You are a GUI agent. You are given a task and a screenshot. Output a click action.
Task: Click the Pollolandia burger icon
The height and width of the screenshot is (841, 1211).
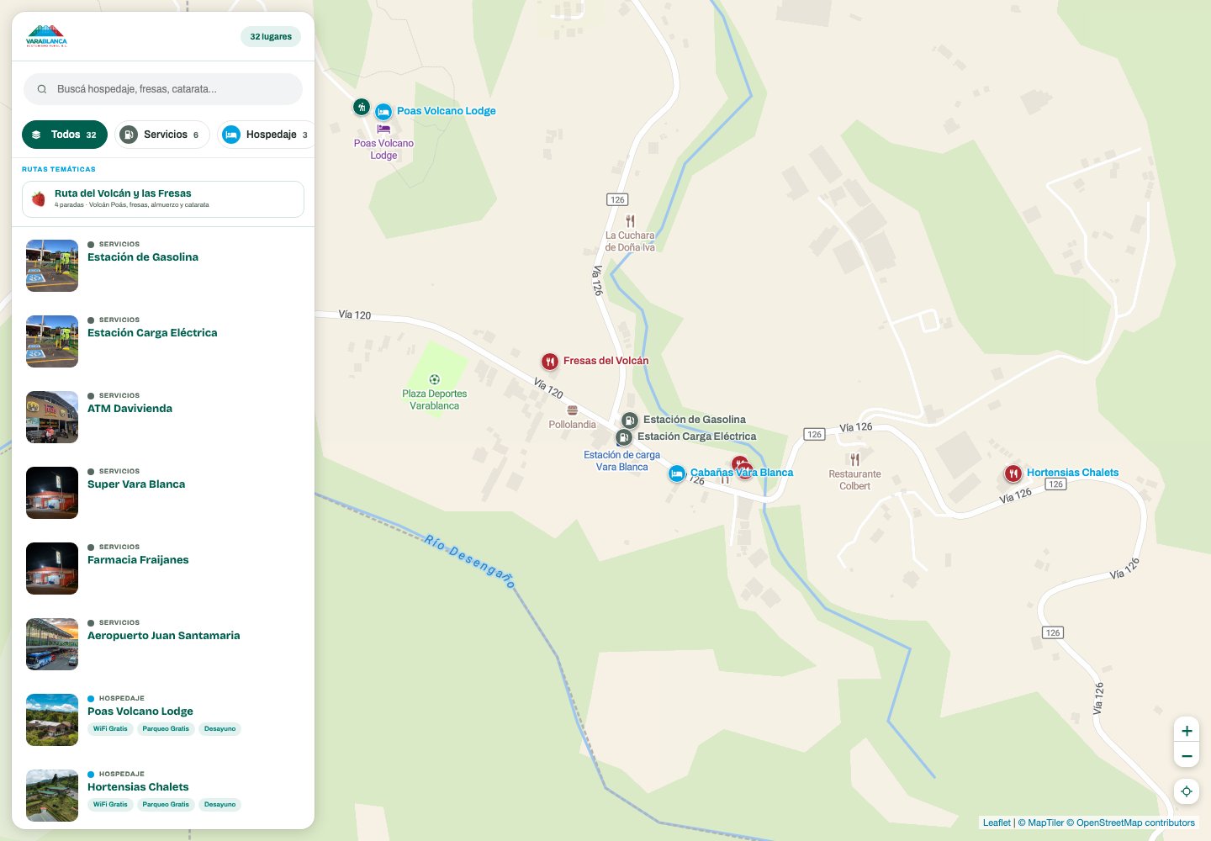click(572, 410)
